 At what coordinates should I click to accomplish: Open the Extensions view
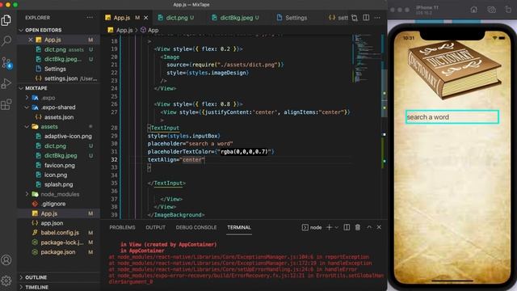pos(6,104)
